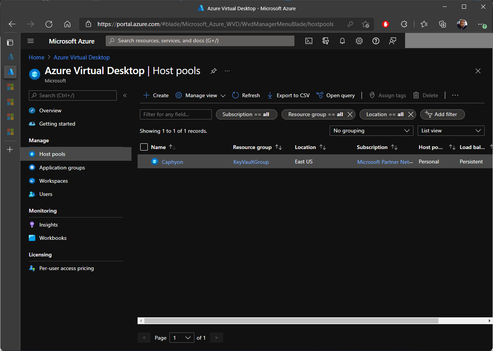Add this page to favorites
The height and width of the screenshot is (351, 493).
click(365, 24)
